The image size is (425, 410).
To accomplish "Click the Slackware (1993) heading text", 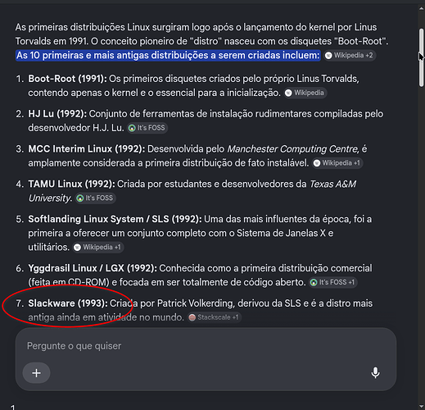I will coord(68,303).
